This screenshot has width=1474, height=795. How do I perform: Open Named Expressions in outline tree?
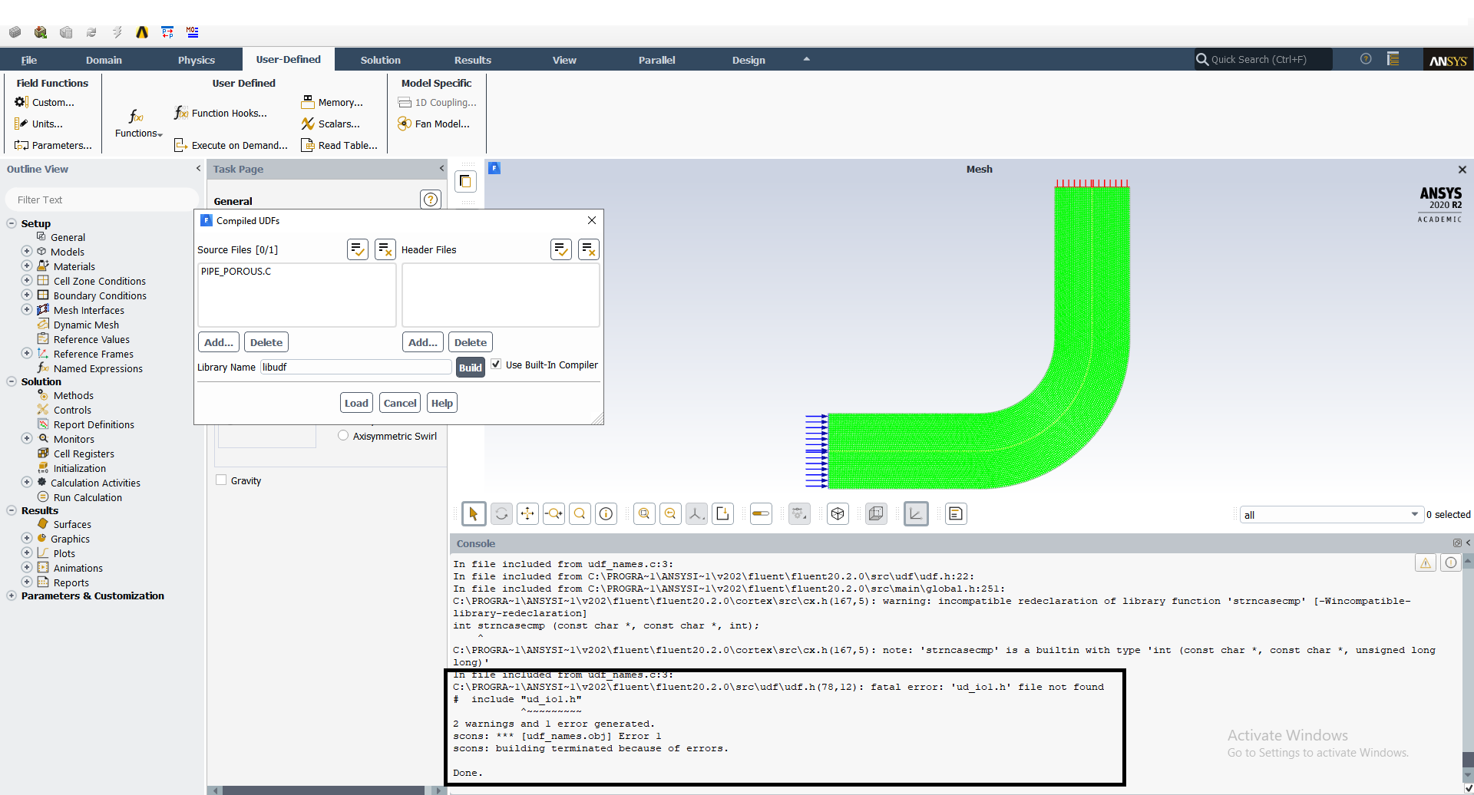pyautogui.click(x=98, y=368)
